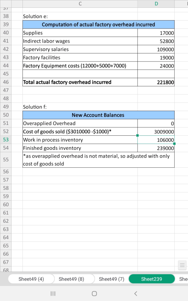This screenshot has width=188, height=301.
Task: Click the 3009000 value cell
Action: 156,131
